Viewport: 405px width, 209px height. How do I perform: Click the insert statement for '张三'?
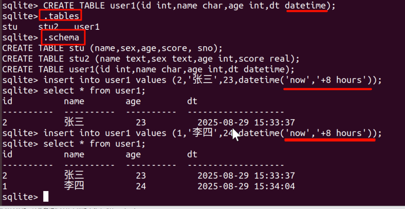tap(212, 80)
